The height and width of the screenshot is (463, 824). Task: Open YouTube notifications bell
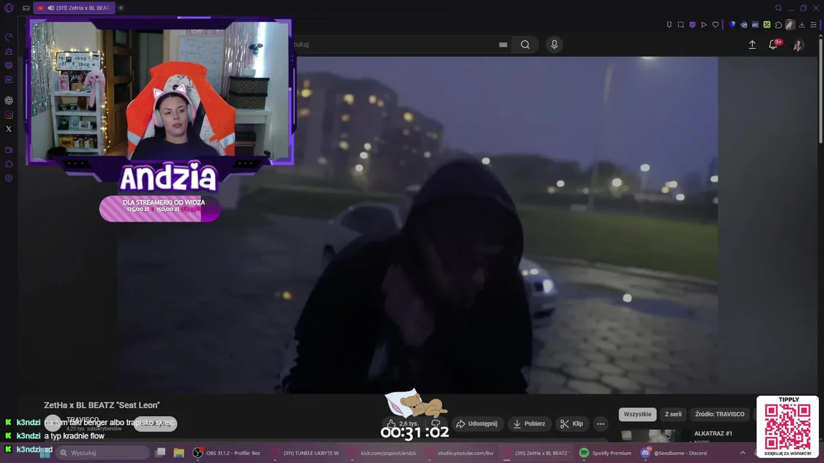773,44
